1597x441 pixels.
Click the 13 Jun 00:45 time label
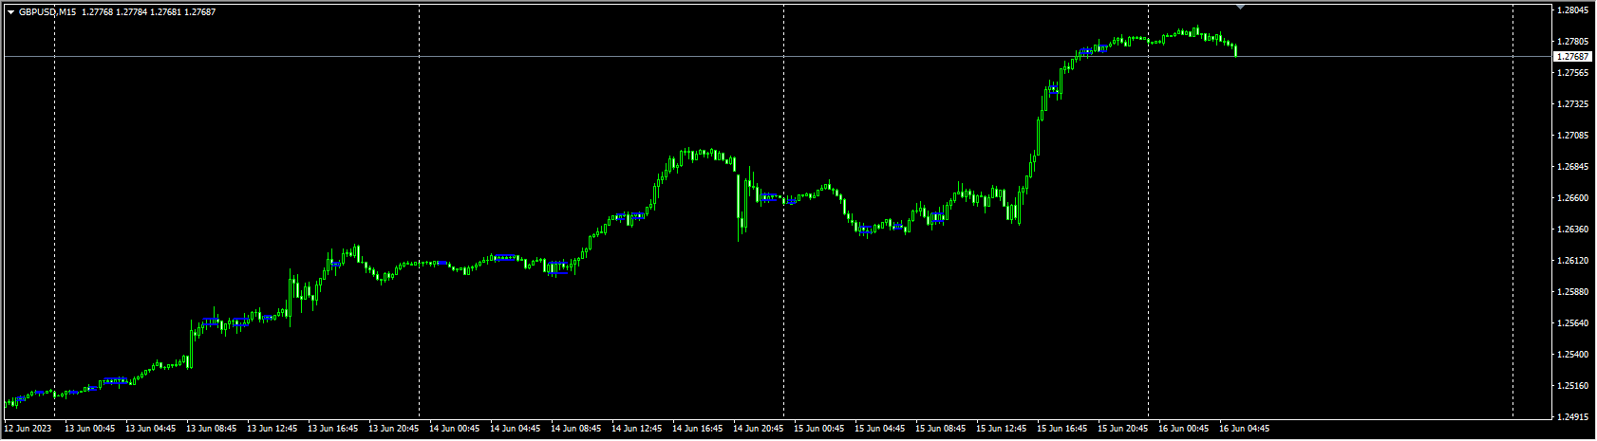(x=90, y=429)
